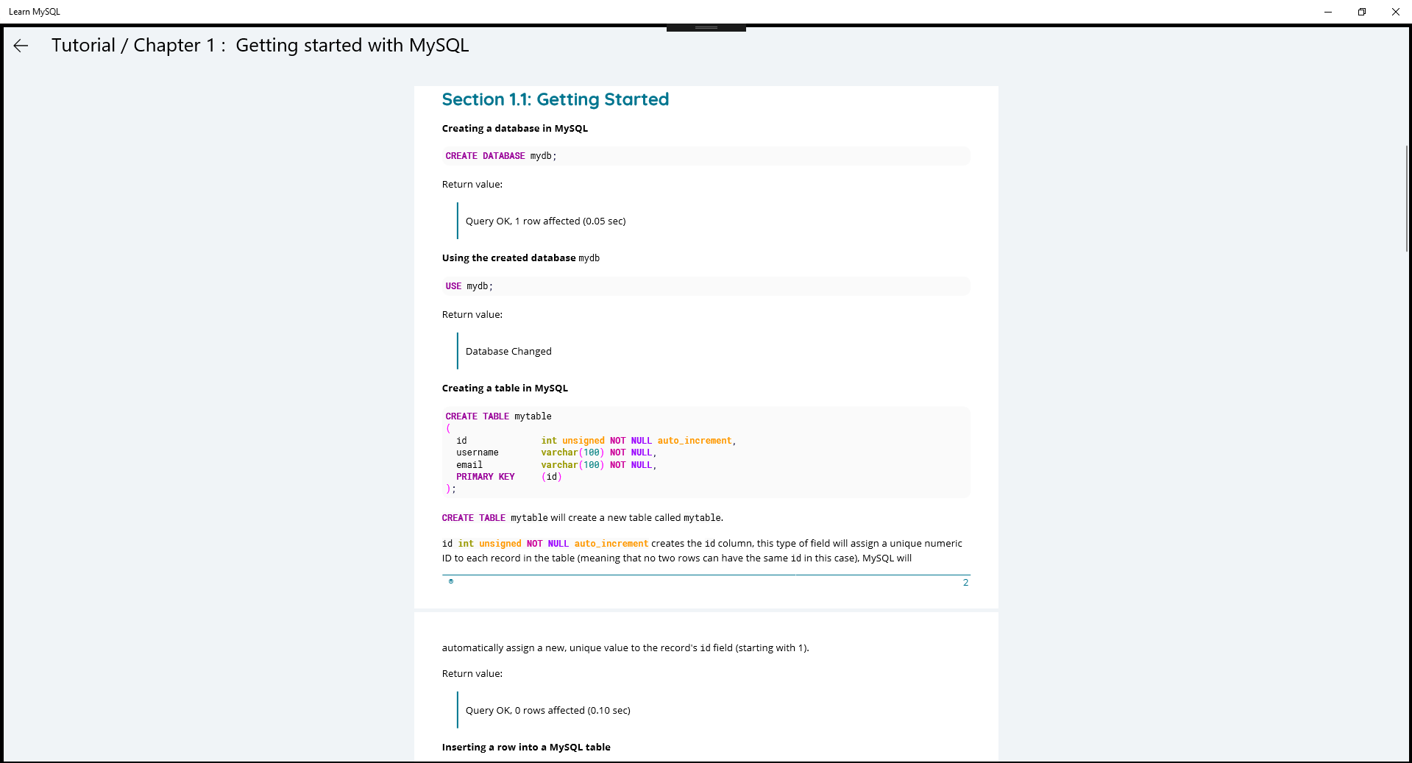Viewport: 1412px width, 763px height.
Task: Click the line 'ID to each record in the table'
Action: [677, 558]
